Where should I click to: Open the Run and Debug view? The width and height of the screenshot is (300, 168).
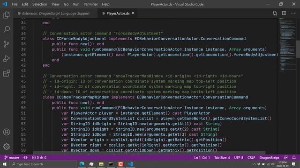pyautogui.click(x=7, y=59)
